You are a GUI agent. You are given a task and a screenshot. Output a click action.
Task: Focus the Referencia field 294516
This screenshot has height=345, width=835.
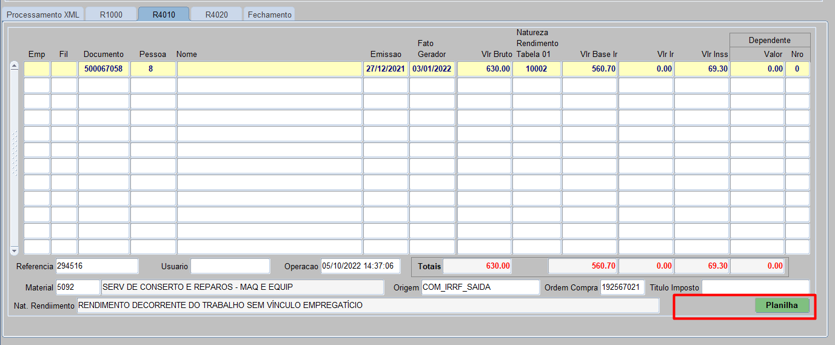tap(96, 266)
